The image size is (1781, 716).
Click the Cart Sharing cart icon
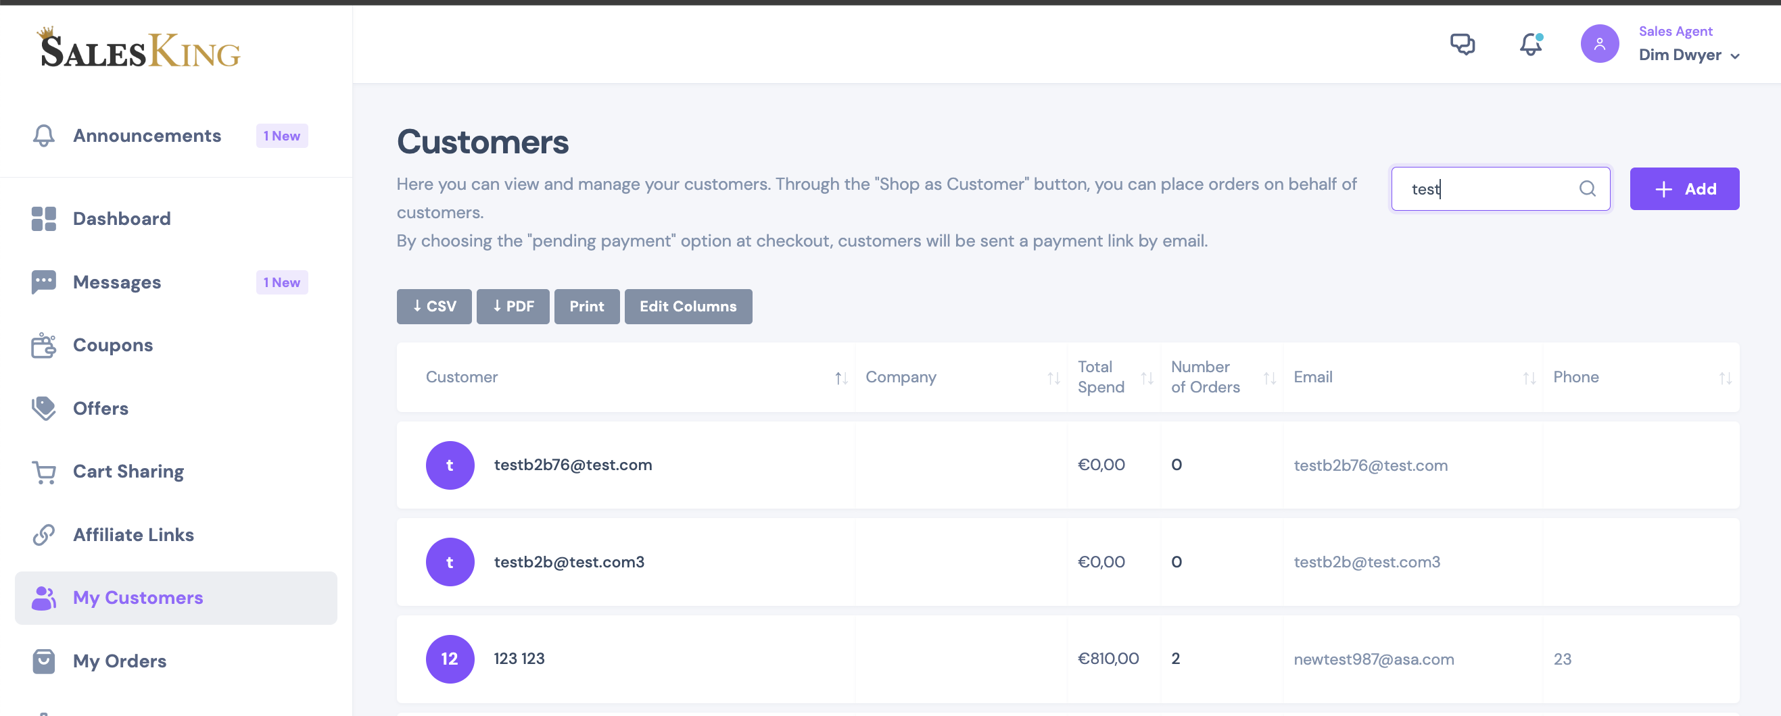coord(43,471)
